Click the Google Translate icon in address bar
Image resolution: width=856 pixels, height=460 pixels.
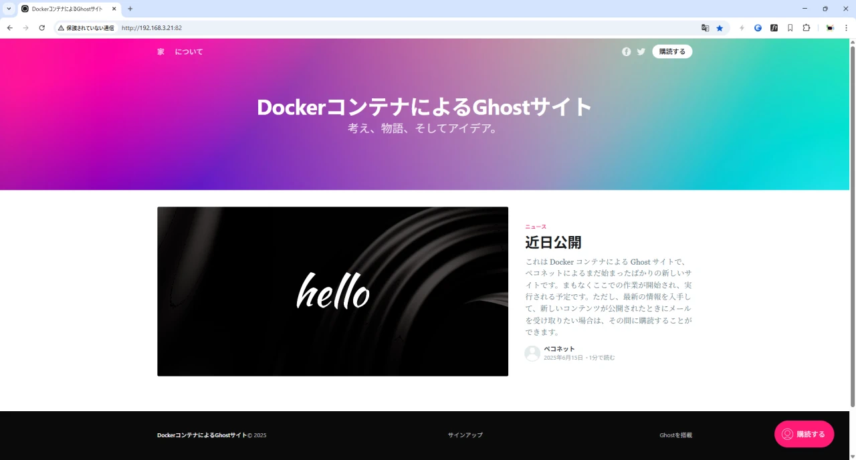pos(705,28)
